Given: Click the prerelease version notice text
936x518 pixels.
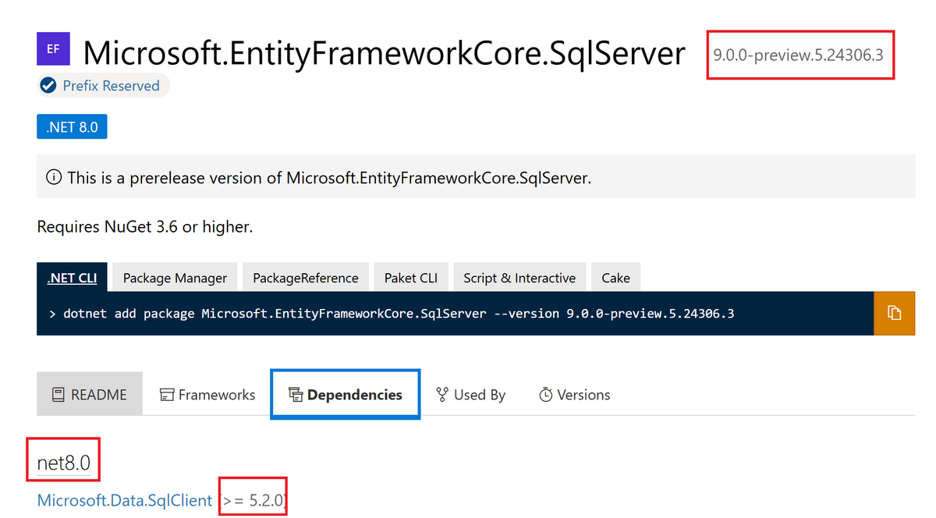Looking at the screenshot, I should tap(329, 177).
